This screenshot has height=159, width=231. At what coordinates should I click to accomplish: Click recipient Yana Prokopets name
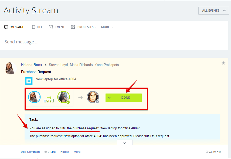tap(107, 65)
